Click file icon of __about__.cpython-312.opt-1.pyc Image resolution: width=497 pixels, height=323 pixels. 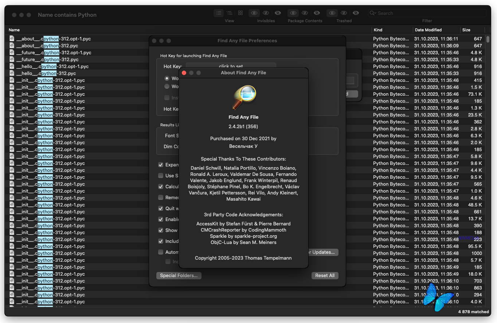point(12,39)
